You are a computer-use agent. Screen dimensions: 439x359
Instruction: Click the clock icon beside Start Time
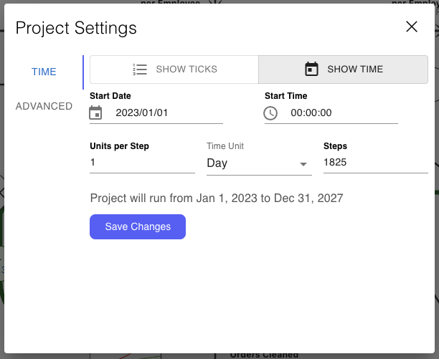[x=270, y=113]
